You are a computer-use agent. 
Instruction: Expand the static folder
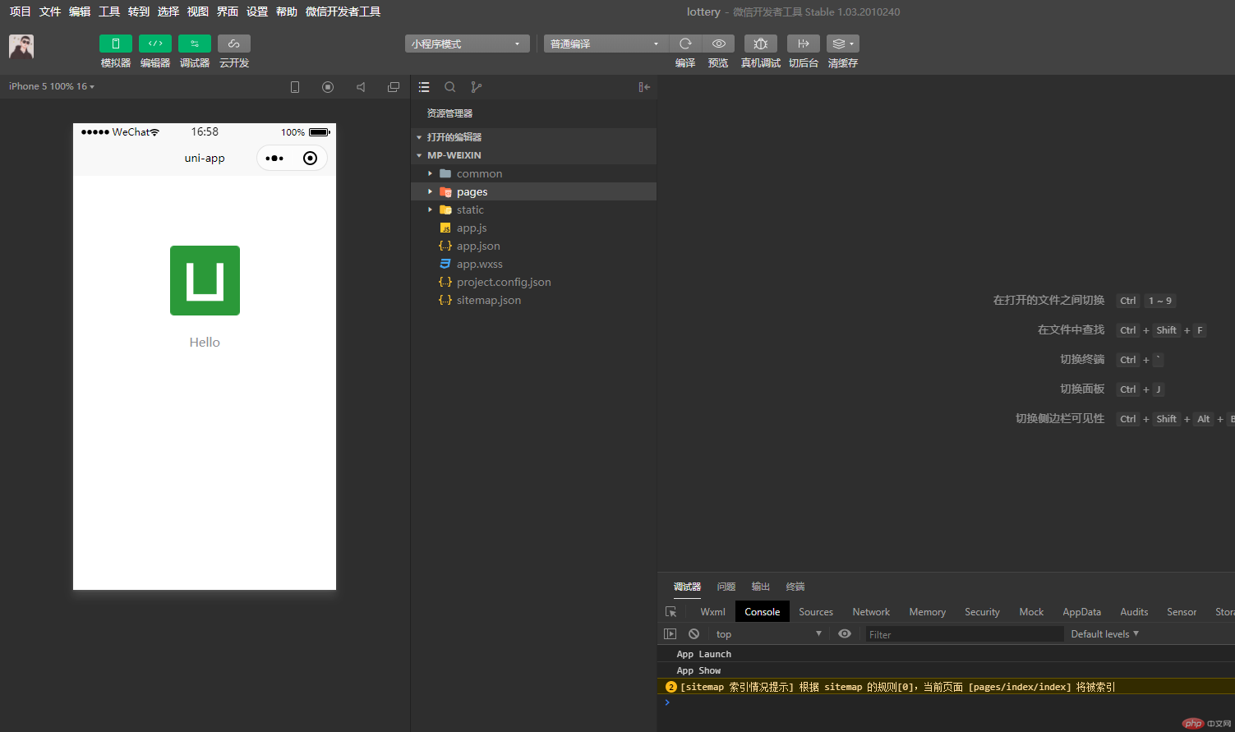click(x=533, y=209)
